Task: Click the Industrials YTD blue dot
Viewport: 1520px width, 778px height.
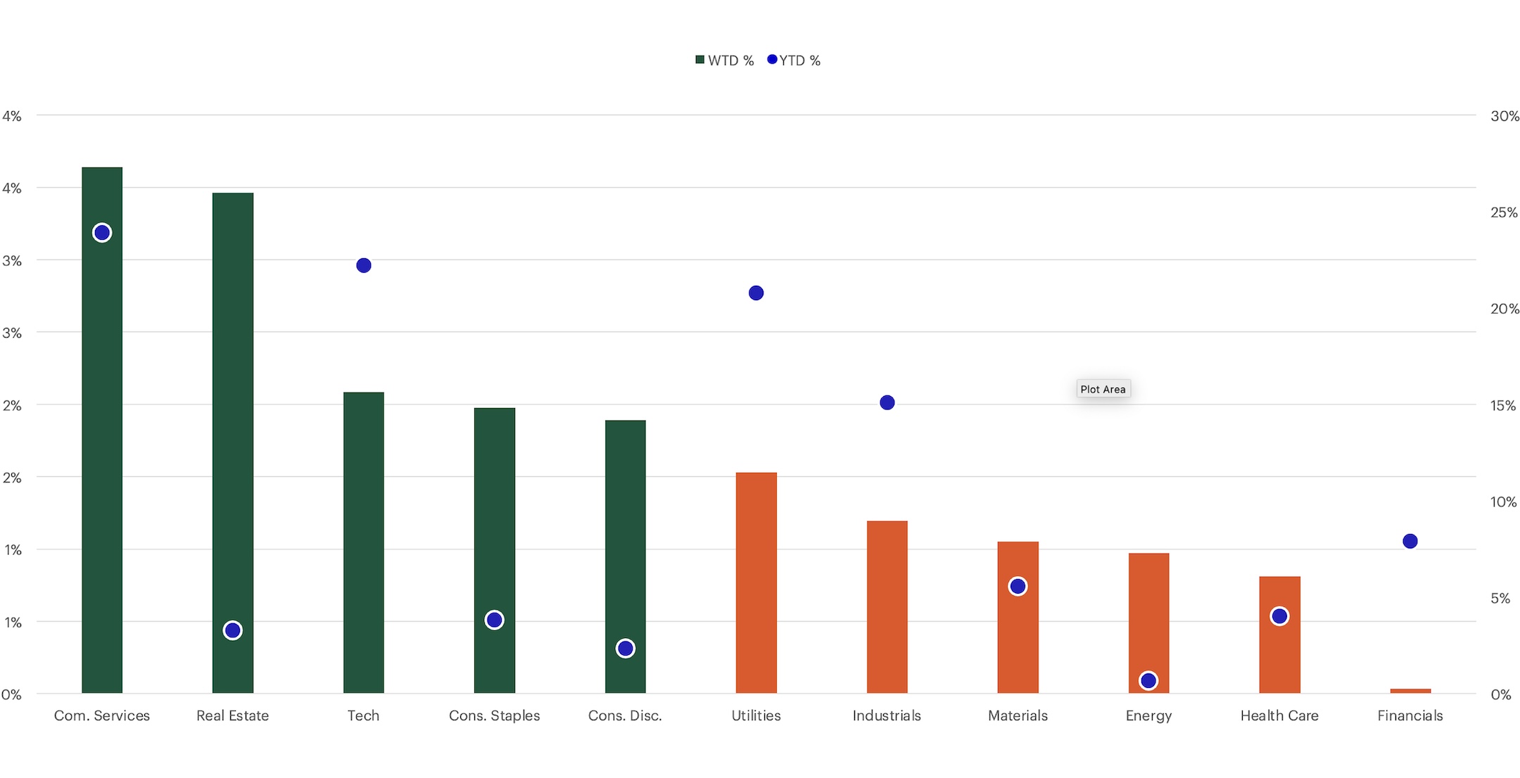Action: click(x=887, y=402)
